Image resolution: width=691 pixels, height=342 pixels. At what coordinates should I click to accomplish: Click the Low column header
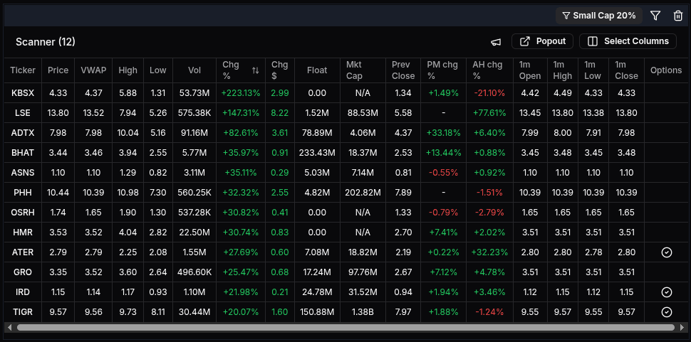click(157, 70)
